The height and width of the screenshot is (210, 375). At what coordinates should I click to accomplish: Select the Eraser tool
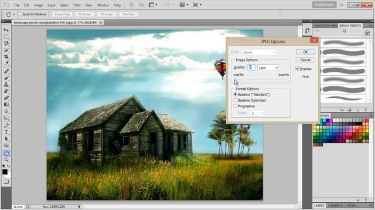coord(6,98)
